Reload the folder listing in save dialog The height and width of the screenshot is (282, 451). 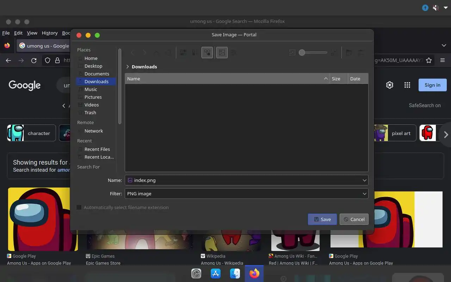pyautogui.click(x=168, y=53)
